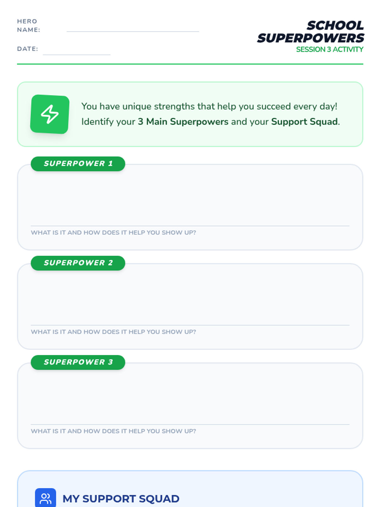Click the Date label
This screenshot has height=507, width=380.
[27, 49]
